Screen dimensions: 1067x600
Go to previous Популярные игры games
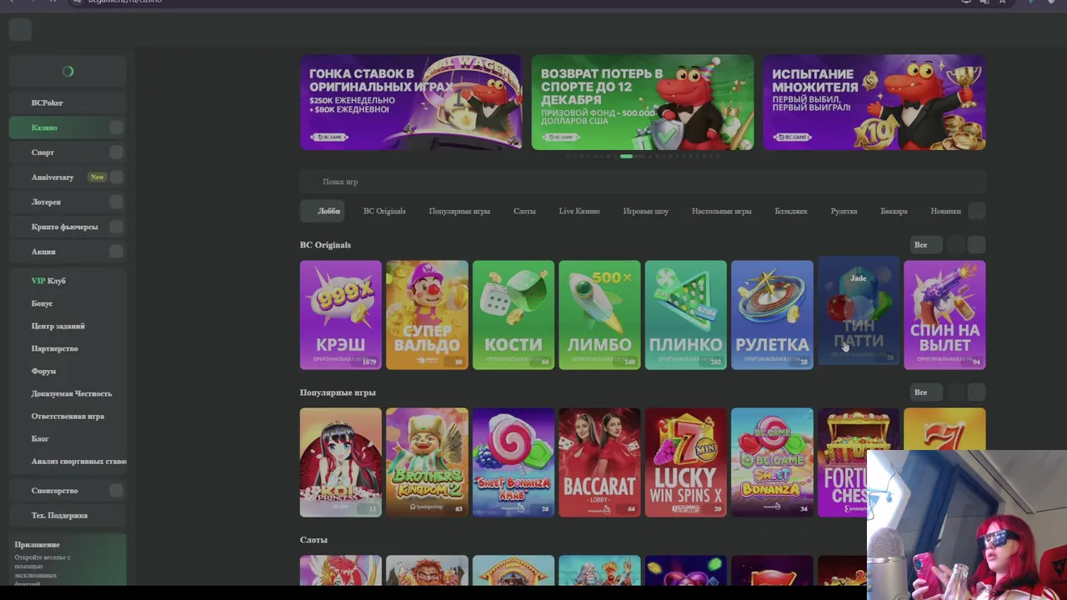pos(955,392)
